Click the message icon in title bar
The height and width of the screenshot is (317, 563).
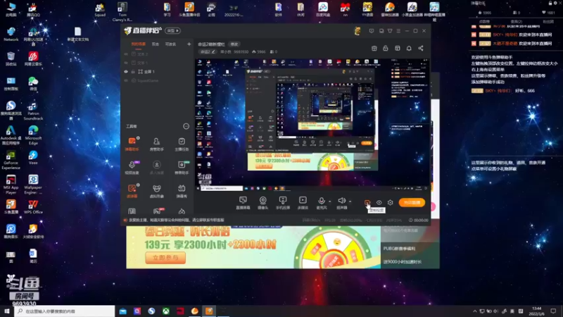tap(372, 31)
